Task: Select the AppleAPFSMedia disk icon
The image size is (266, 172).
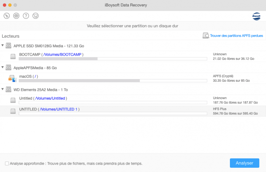Action: pos(8,67)
